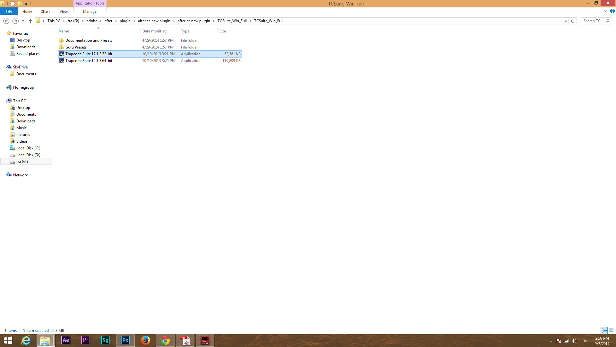616x347 pixels.
Task: Click the Firefox icon in taskbar
Action: click(x=145, y=341)
